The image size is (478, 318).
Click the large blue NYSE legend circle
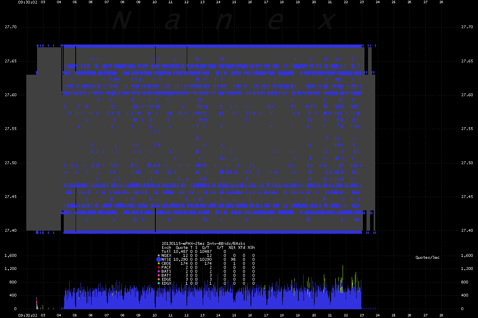159,259
